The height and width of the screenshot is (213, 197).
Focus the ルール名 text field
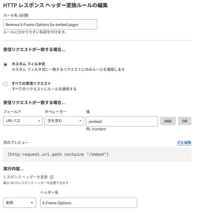point(50,24)
